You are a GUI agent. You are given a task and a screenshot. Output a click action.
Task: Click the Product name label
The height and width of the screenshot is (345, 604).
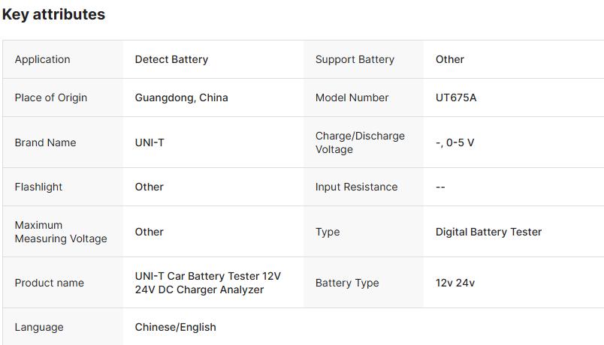[x=50, y=283]
